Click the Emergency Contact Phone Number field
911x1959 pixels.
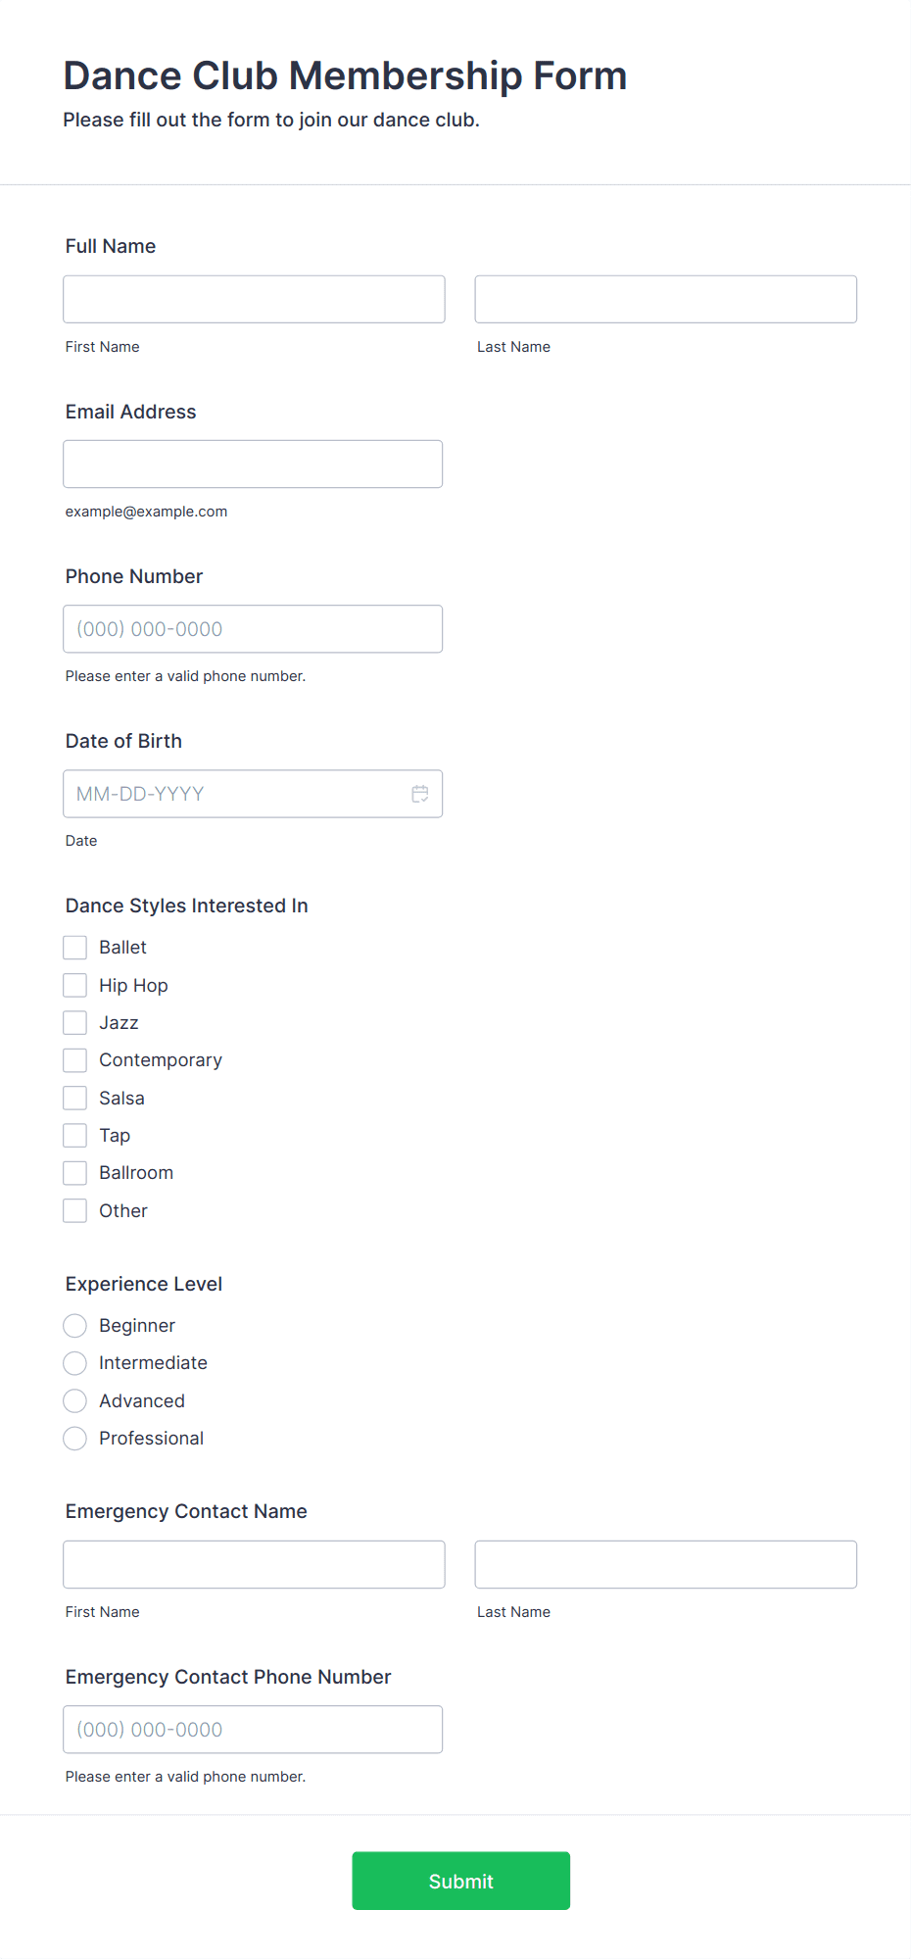pos(253,1730)
